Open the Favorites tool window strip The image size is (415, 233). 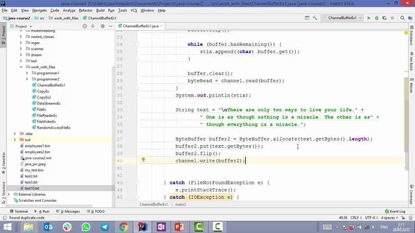(x=3, y=163)
